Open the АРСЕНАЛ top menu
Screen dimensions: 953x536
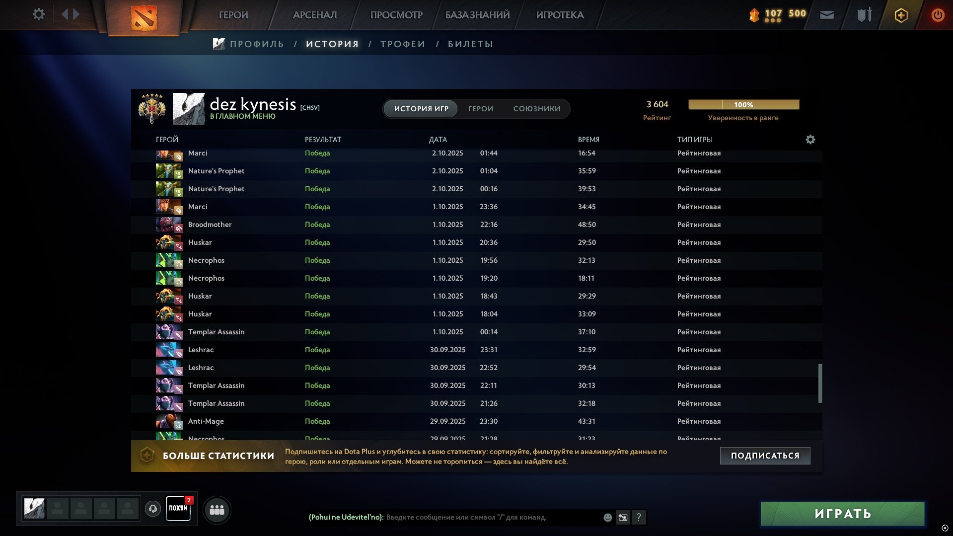click(314, 15)
